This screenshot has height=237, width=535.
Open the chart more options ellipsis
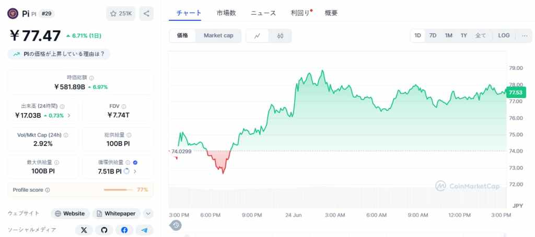(x=525, y=35)
